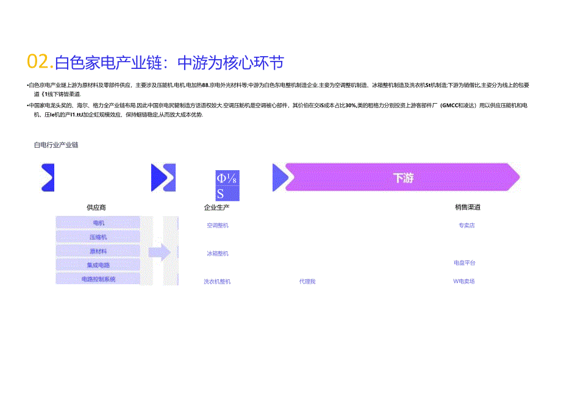This screenshot has height=397, width=561.
Task: Select the leftmost small blue chevron shape
Action: (48, 178)
